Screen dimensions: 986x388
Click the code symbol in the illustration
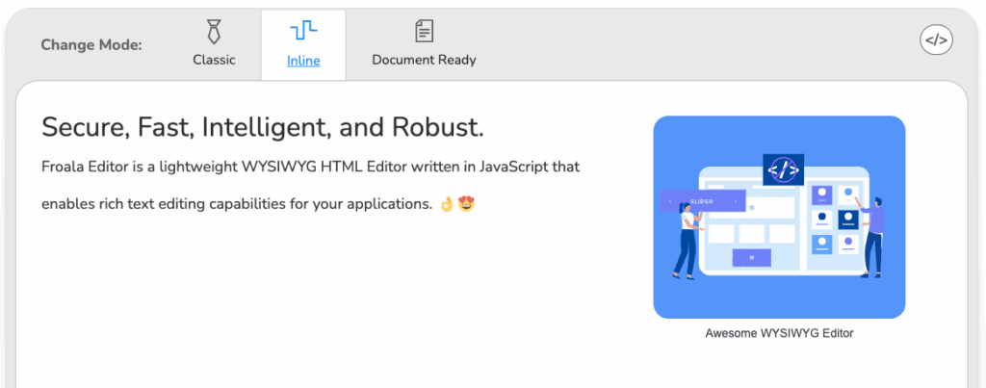coord(783,169)
